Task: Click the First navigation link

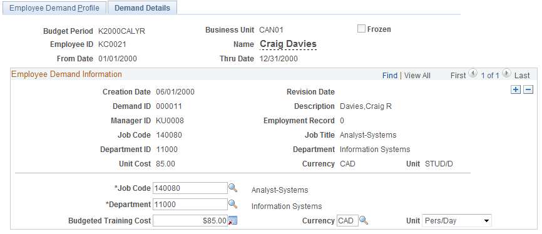Action: pos(458,76)
